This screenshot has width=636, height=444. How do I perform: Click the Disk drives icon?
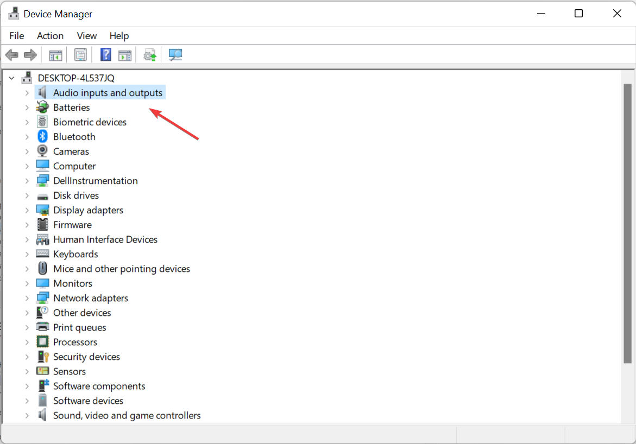pyautogui.click(x=42, y=196)
